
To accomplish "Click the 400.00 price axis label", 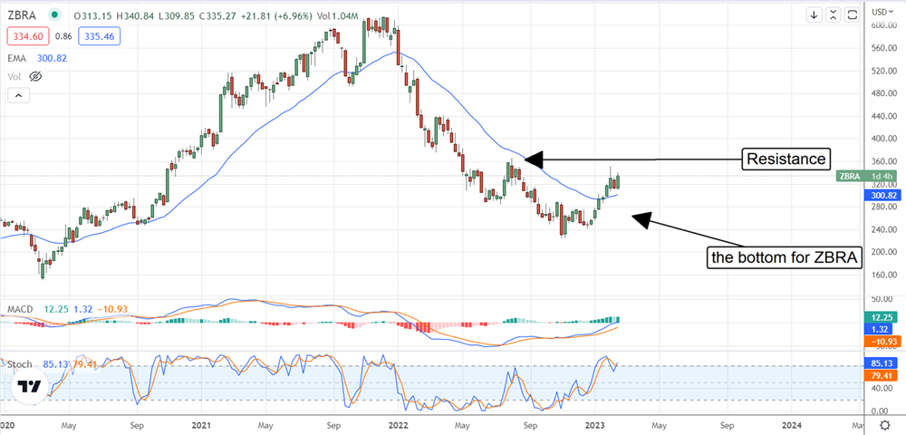I will click(884, 140).
